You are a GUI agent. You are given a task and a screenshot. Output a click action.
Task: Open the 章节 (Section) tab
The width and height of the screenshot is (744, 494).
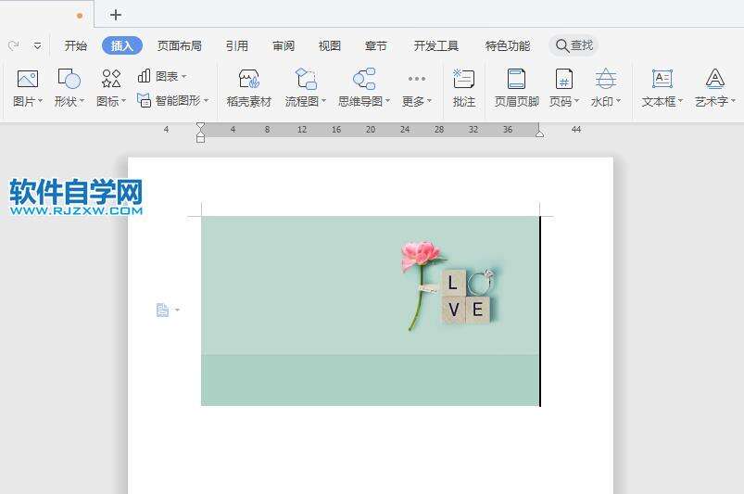click(x=376, y=45)
